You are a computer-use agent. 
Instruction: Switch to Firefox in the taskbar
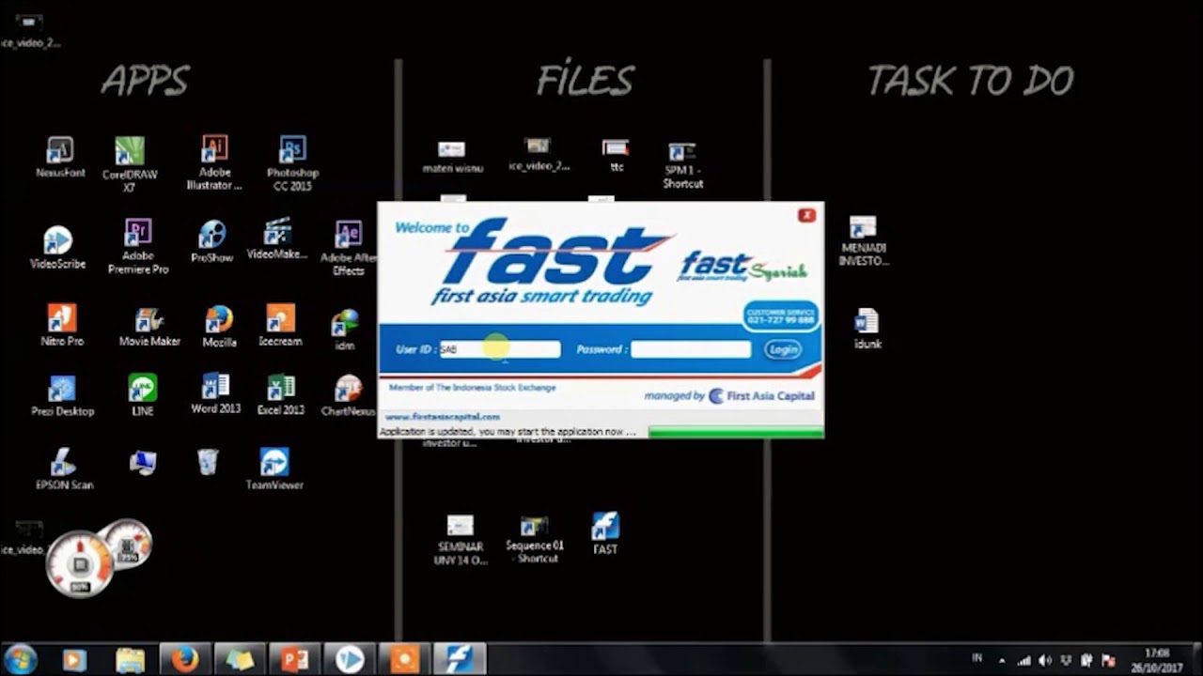point(184,660)
